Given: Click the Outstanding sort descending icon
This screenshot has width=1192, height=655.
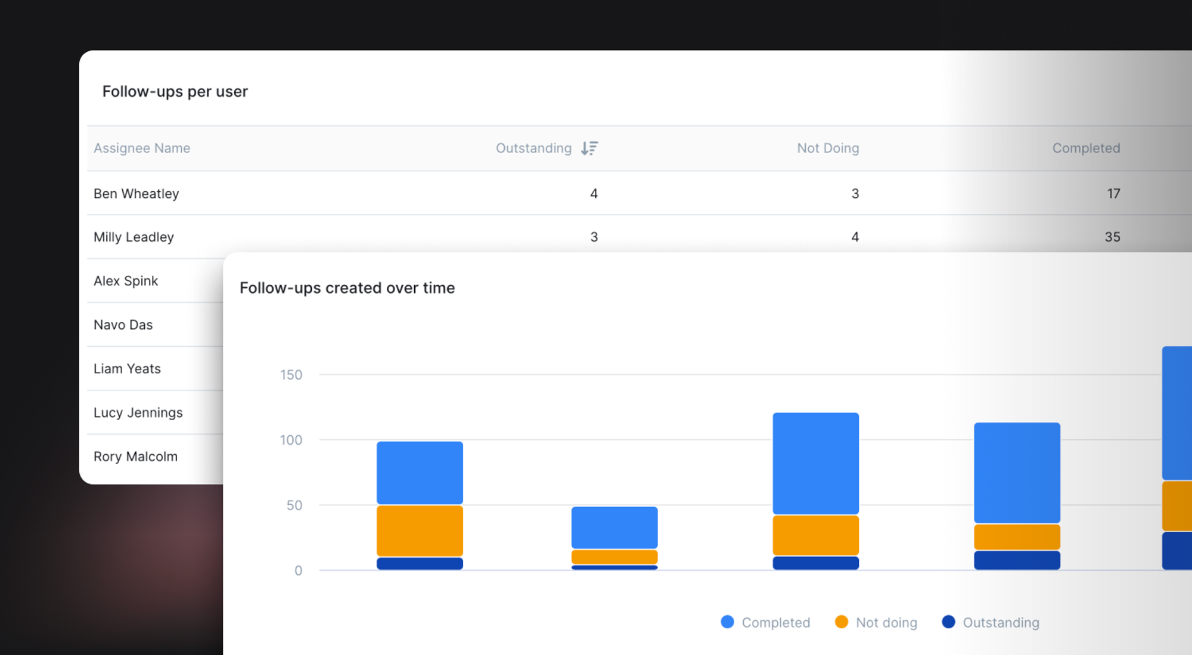Looking at the screenshot, I should (x=589, y=148).
